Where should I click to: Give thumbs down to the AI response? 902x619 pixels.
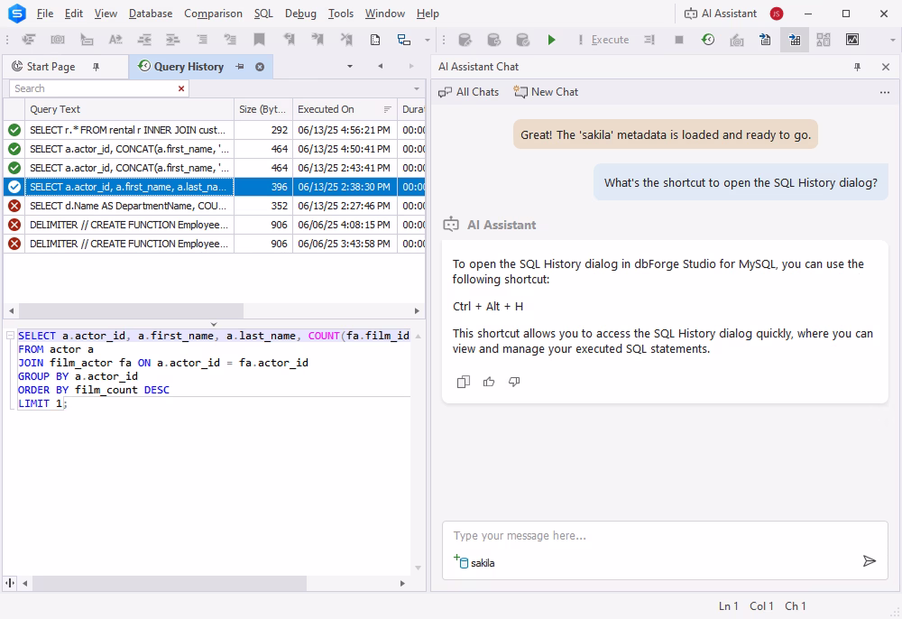pyautogui.click(x=514, y=382)
